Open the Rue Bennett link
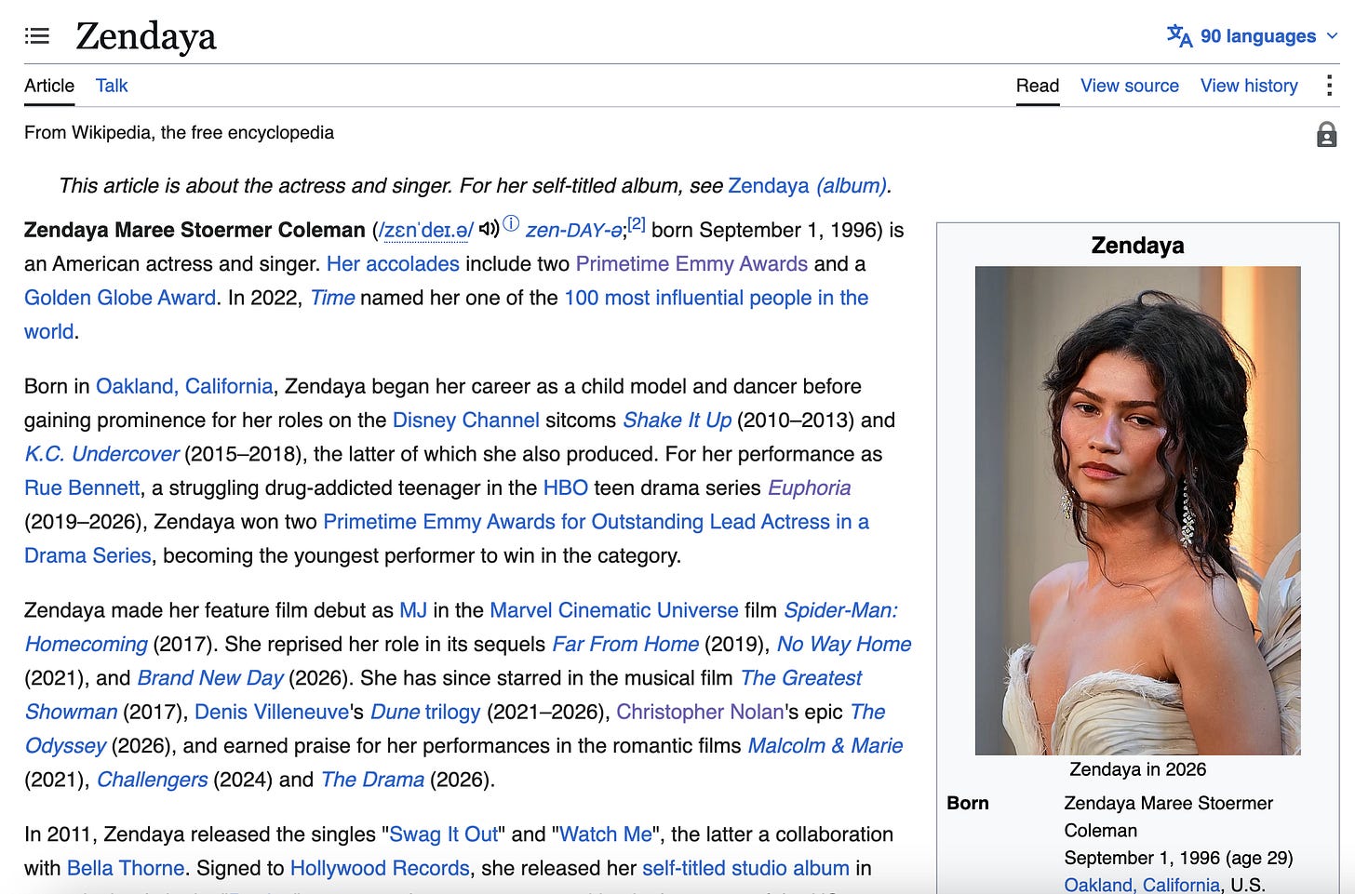The width and height of the screenshot is (1355, 894). point(82,488)
